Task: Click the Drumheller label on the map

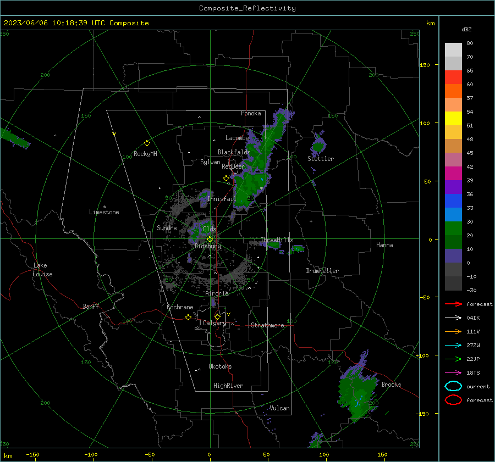Action: (322, 271)
